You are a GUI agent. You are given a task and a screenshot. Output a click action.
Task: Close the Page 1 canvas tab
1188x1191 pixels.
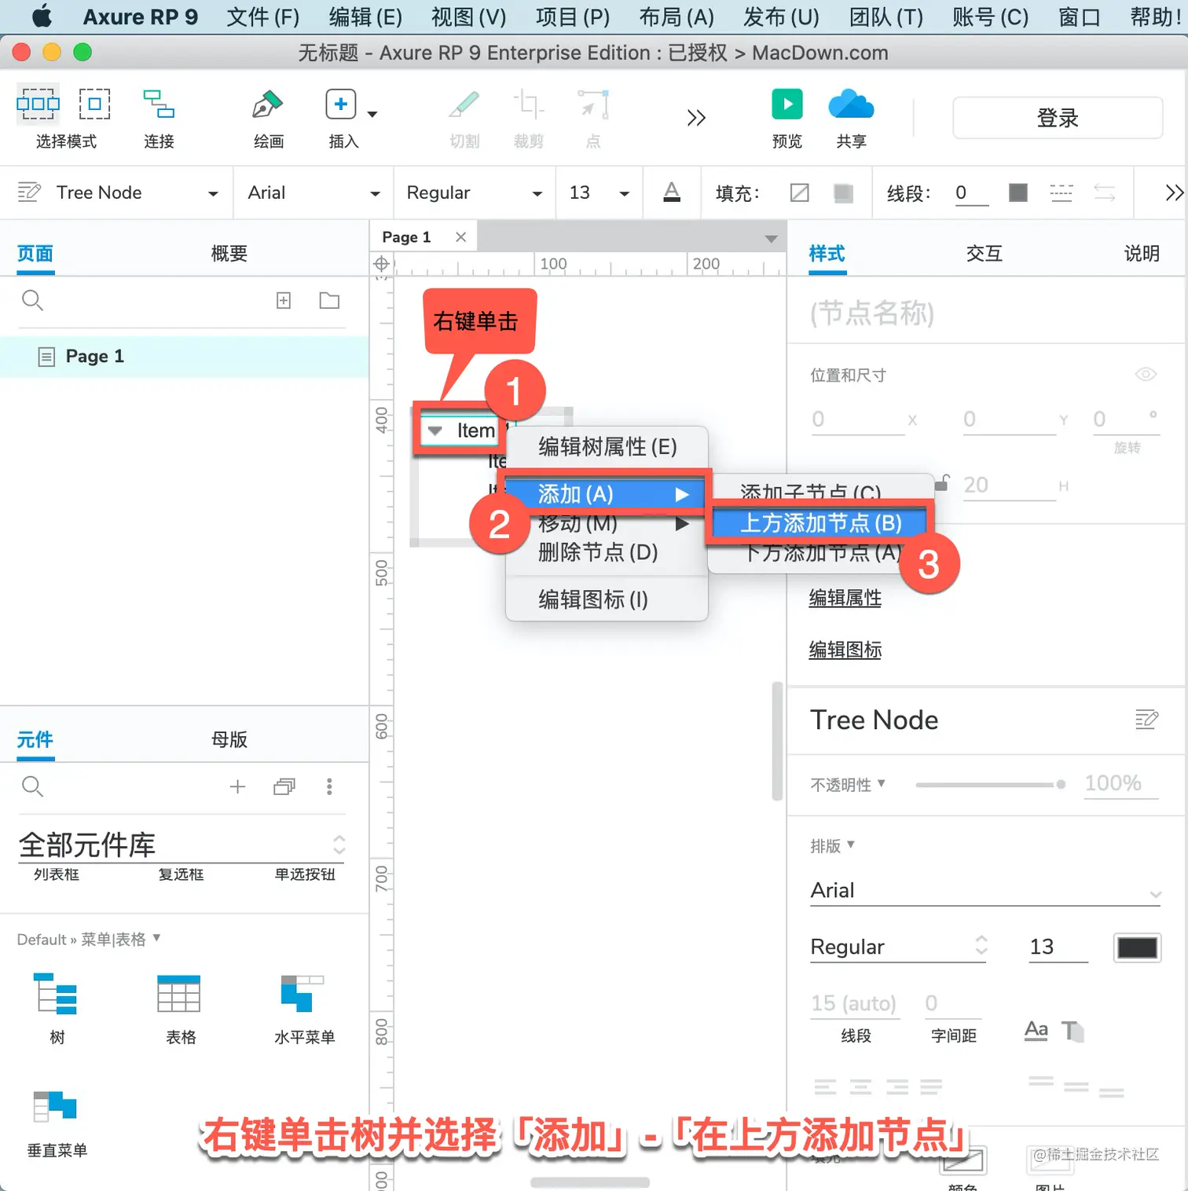pos(461,237)
